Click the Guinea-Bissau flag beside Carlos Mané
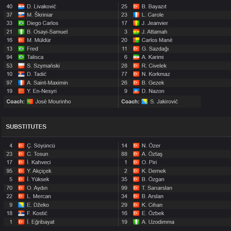 click(x=136, y=40)
